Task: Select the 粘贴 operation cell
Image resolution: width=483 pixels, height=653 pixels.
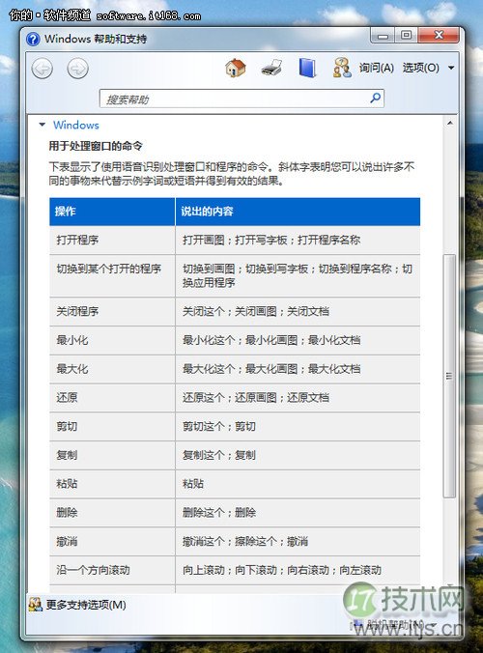Action: [x=112, y=484]
